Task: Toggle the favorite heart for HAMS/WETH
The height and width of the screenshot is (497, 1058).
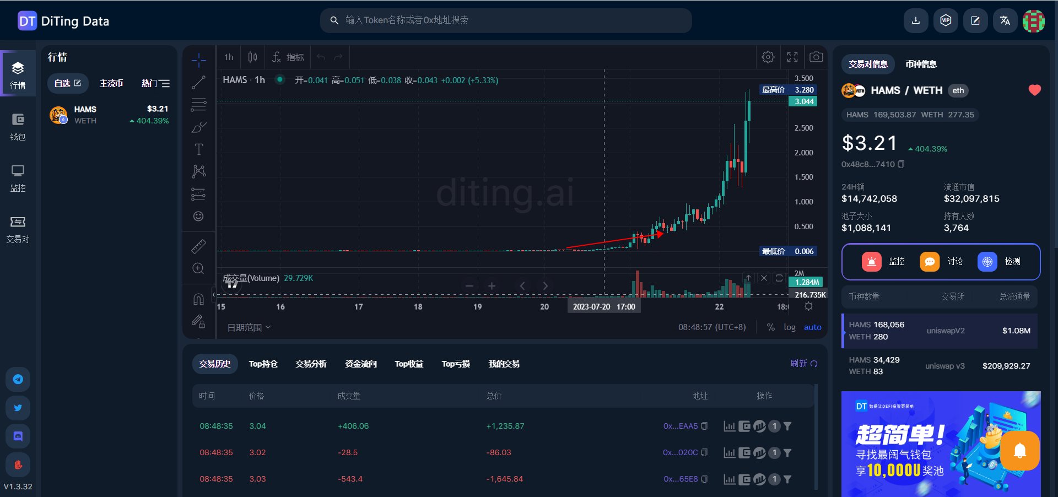Action: click(x=1034, y=90)
